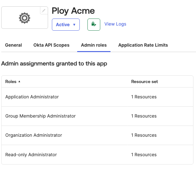Open the Active status dropdown
The height and width of the screenshot is (169, 196).
(x=66, y=25)
